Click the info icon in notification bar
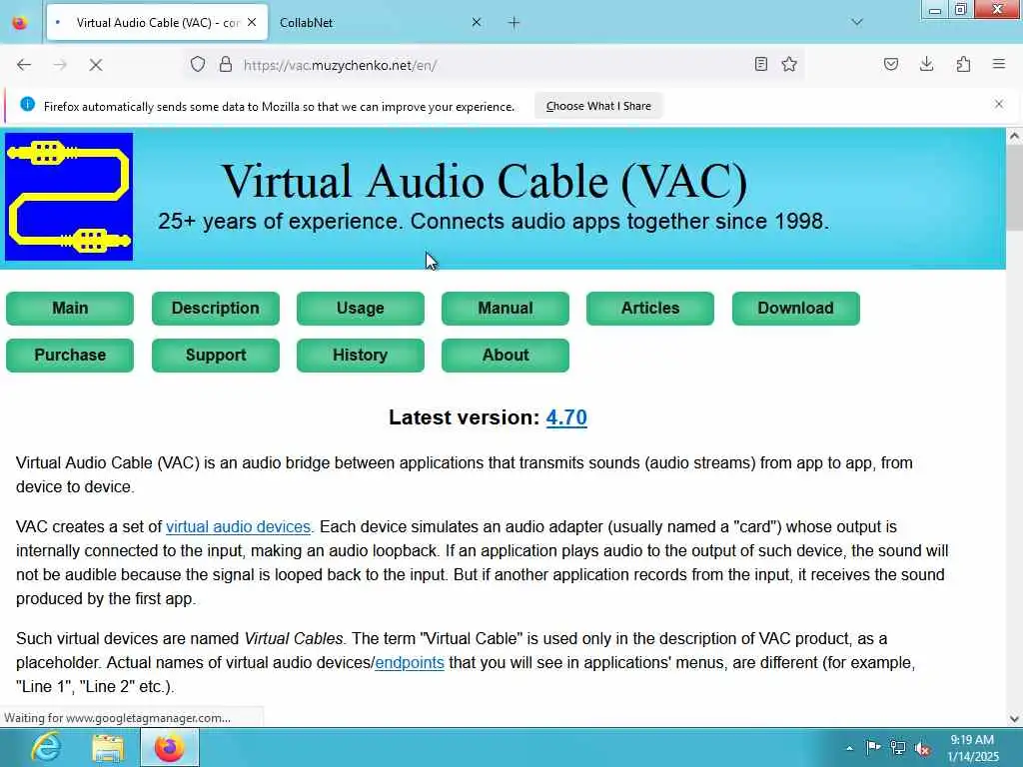 (x=27, y=104)
